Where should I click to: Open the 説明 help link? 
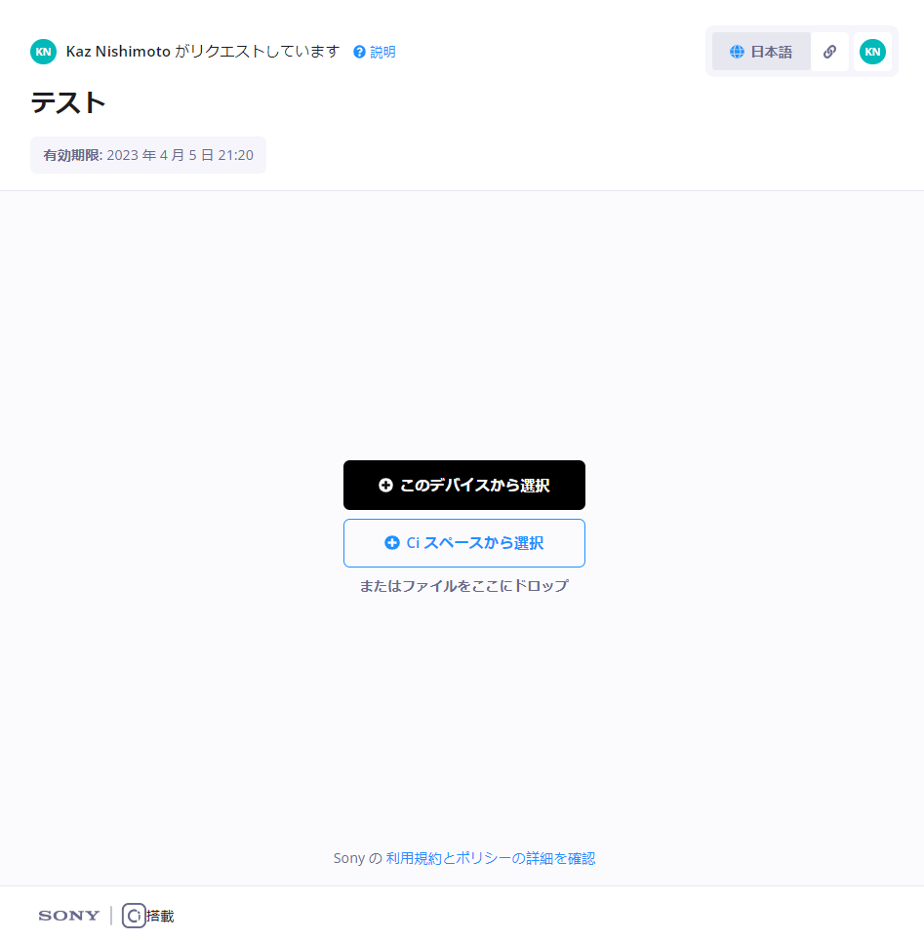click(x=382, y=52)
